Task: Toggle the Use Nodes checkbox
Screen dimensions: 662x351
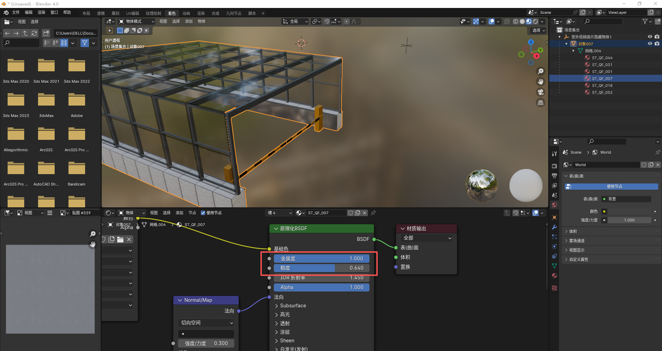Action: coord(203,213)
